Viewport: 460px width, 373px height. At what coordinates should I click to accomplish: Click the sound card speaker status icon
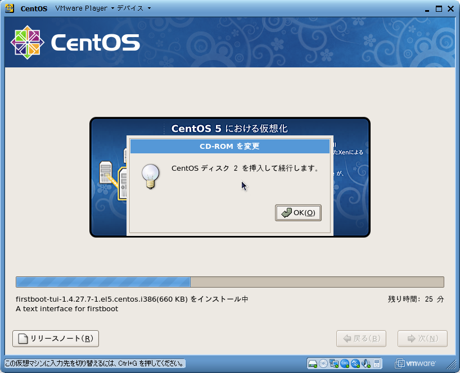366,363
